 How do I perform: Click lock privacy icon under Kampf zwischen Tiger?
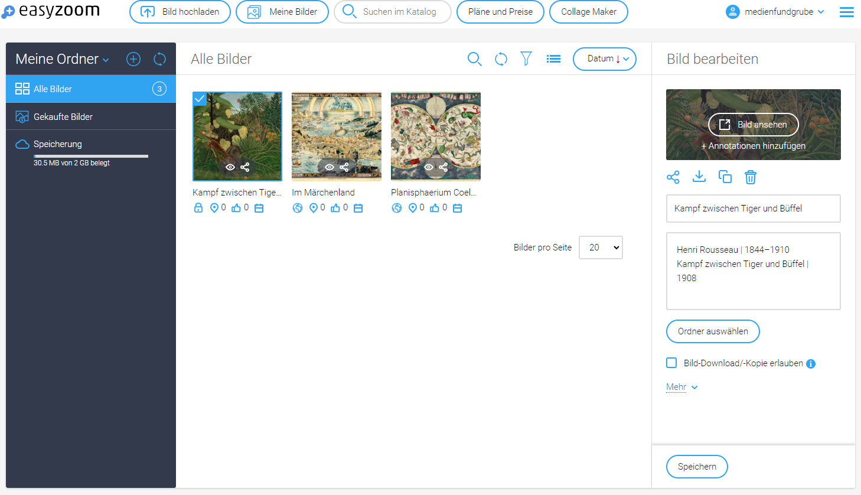[x=198, y=208]
